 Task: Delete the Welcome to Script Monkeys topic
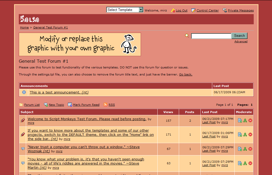click(250, 120)
